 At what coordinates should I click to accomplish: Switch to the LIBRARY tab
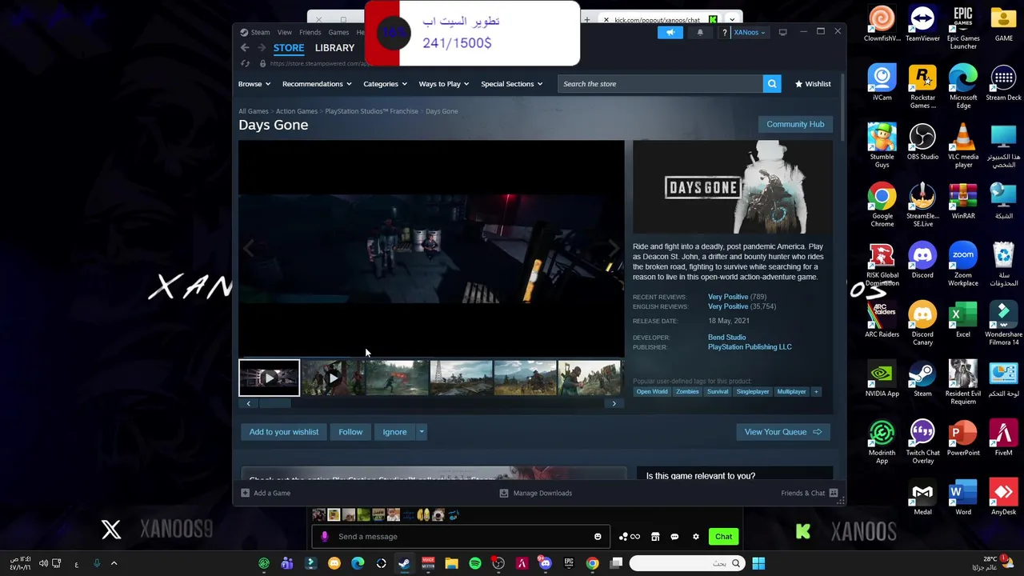pos(334,48)
